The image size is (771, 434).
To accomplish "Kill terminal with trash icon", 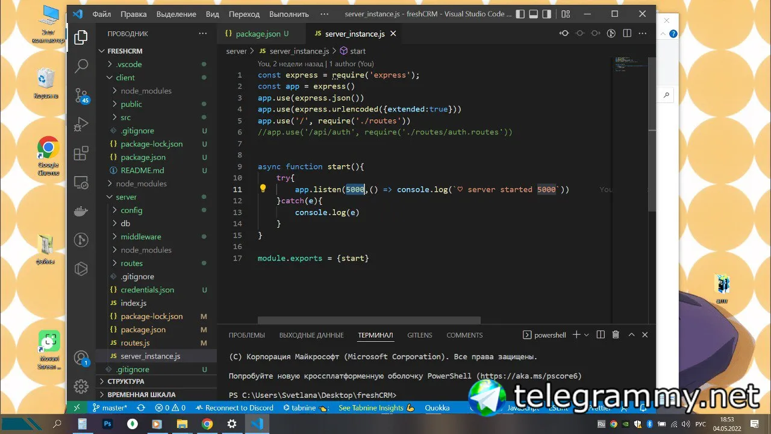I will click(x=616, y=335).
